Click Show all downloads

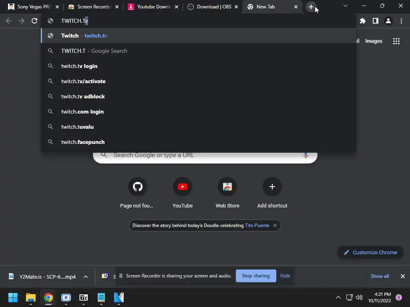[380, 276]
